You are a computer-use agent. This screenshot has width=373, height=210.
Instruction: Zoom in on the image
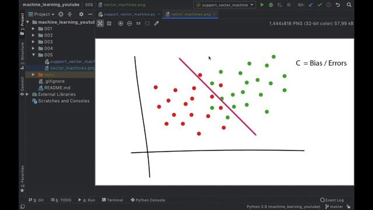coord(121,23)
